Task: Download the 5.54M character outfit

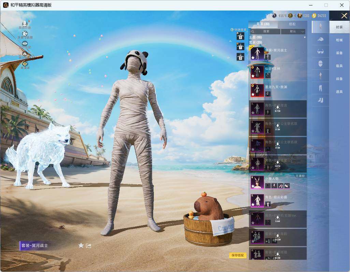Action: (x=277, y=219)
